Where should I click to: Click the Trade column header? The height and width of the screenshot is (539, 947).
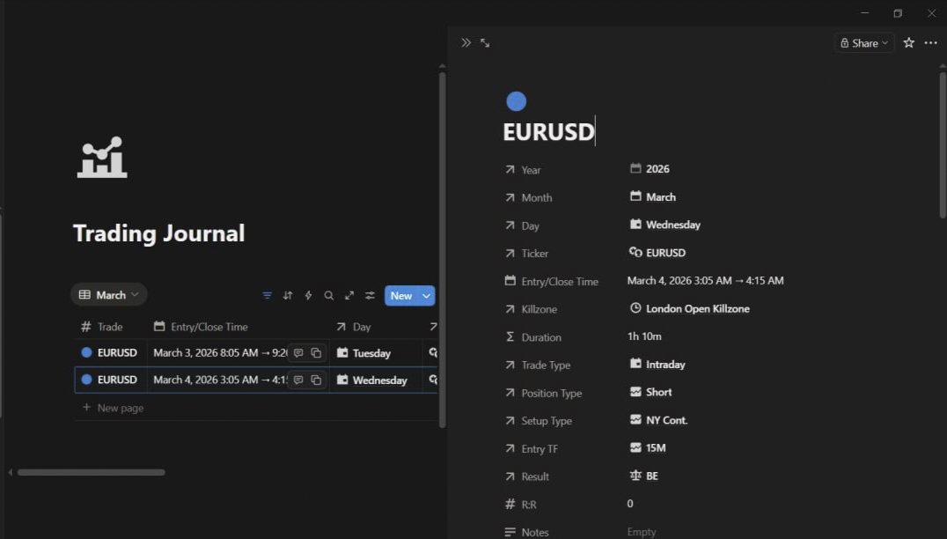[111, 327]
